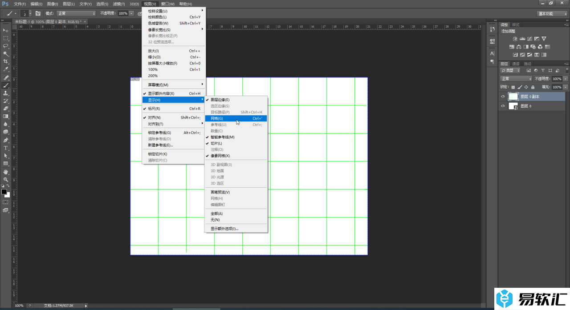Select the Rectangular Marquee tool
This screenshot has height=310, width=570.
(6, 38)
